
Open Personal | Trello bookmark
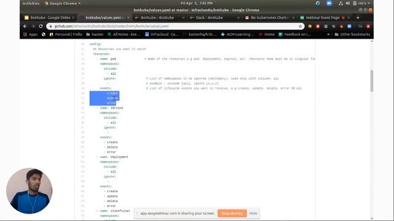coord(66,34)
